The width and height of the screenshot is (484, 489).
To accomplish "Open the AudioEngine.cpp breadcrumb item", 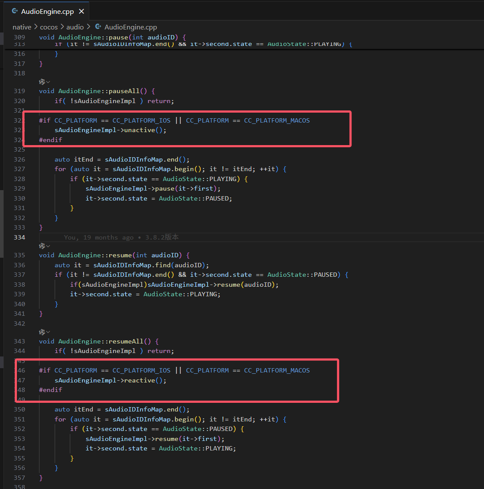I will (130, 27).
